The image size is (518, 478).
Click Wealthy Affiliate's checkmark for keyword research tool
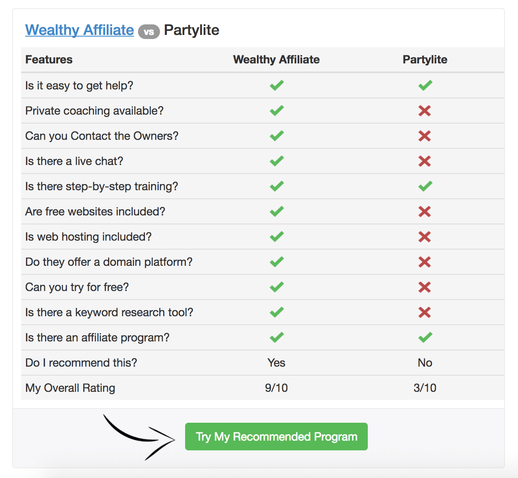tap(277, 312)
